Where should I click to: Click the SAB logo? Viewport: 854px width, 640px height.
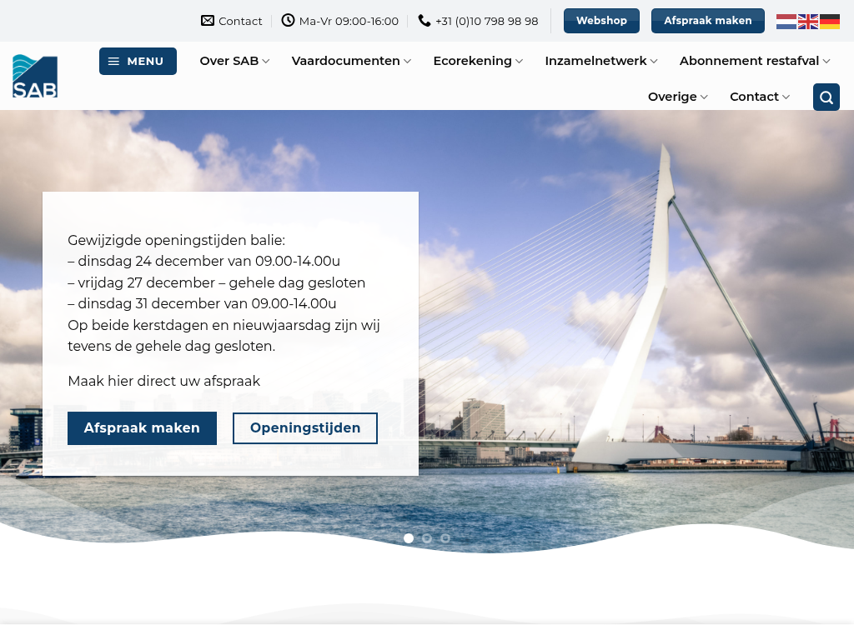[x=35, y=76]
